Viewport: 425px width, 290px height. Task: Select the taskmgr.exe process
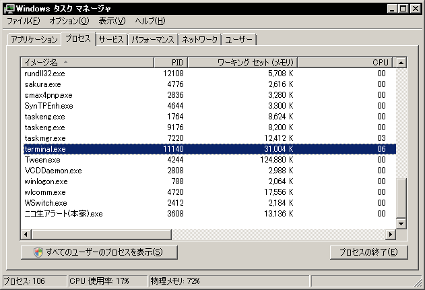(209, 138)
